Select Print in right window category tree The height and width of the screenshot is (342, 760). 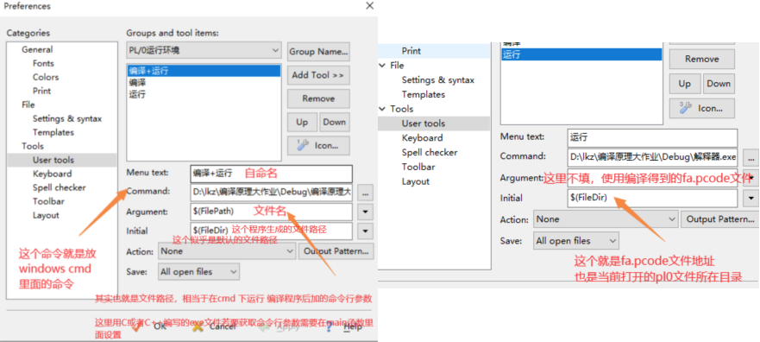(x=411, y=51)
